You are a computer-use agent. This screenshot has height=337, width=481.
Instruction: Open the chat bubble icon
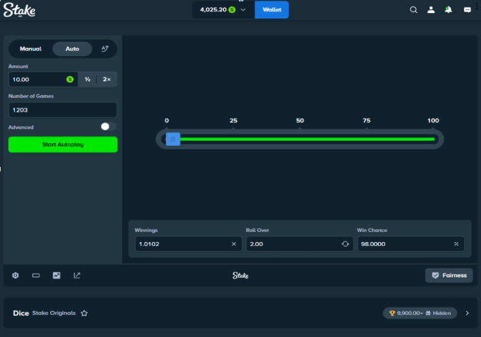coord(467,10)
